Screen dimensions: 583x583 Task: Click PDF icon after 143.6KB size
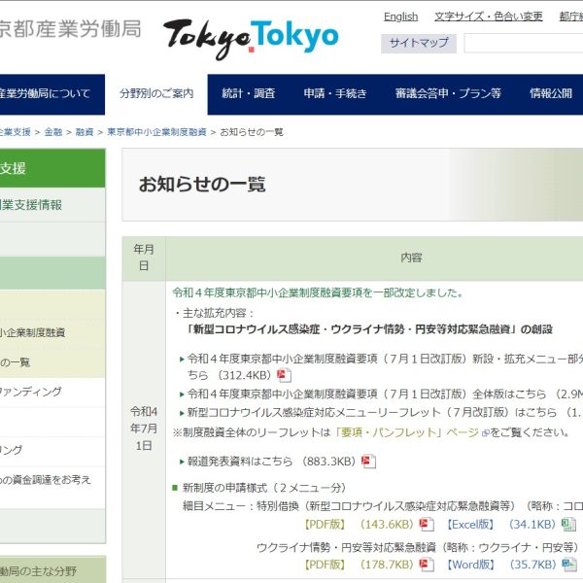(x=427, y=525)
